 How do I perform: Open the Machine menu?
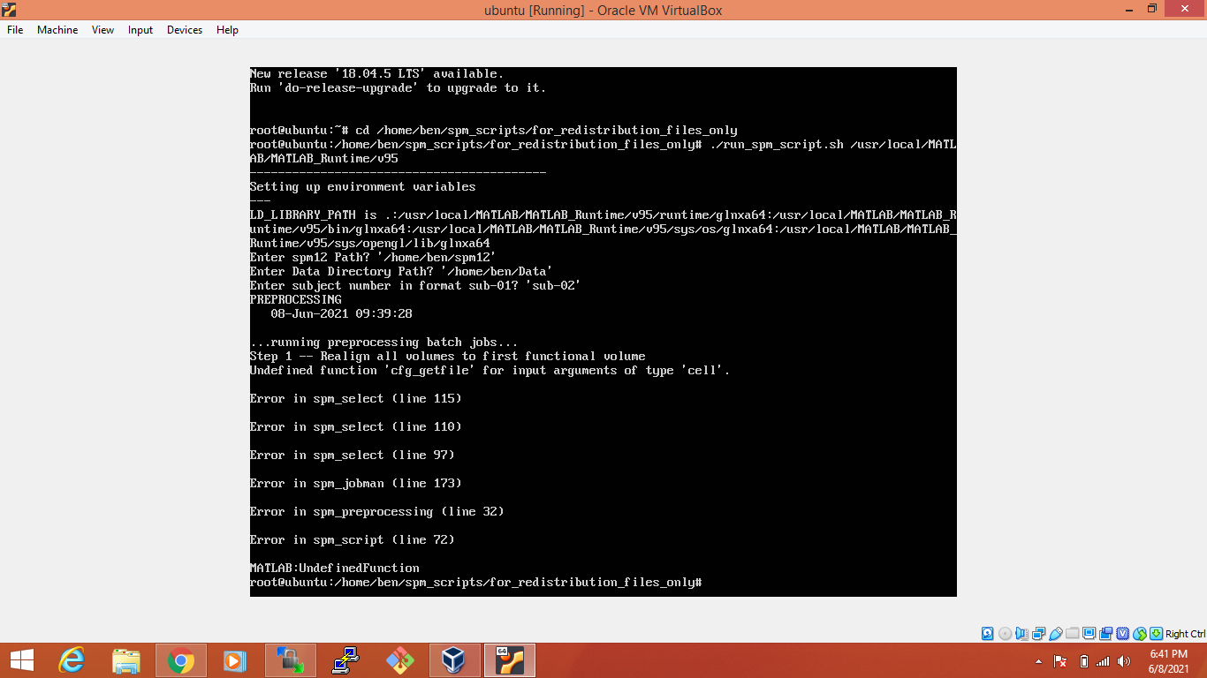[x=57, y=29]
